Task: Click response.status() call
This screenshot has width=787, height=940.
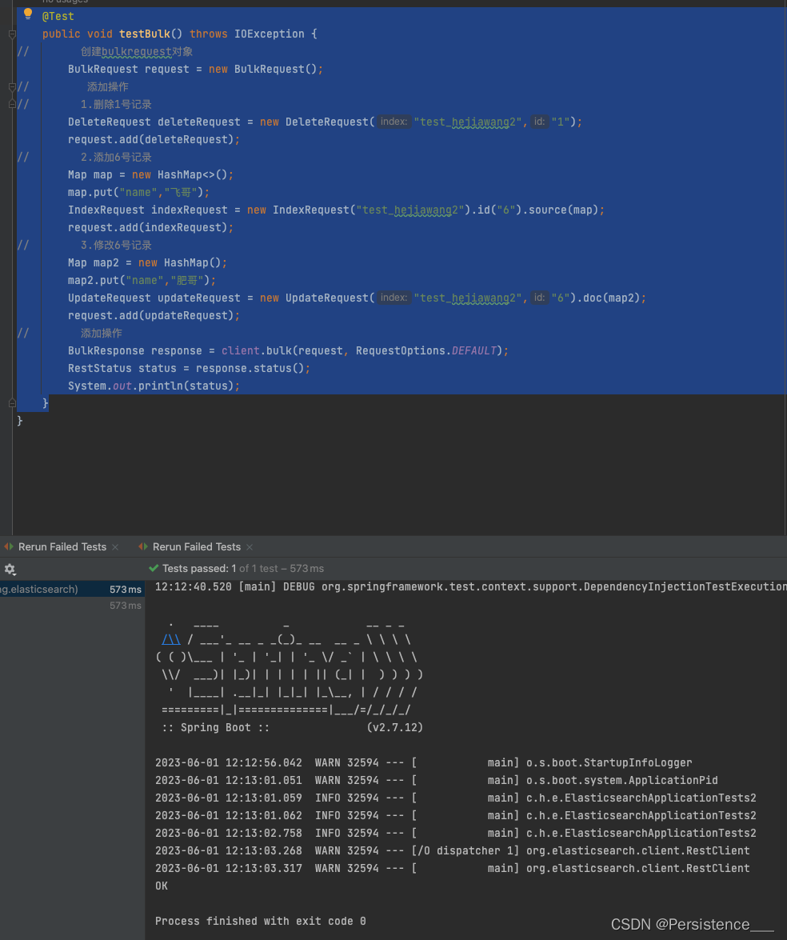Action: [x=250, y=368]
